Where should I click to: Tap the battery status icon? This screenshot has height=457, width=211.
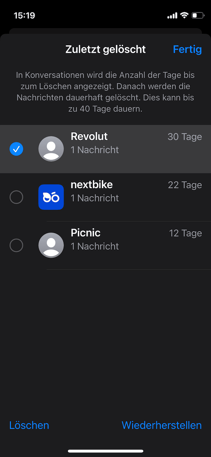pyautogui.click(x=198, y=16)
